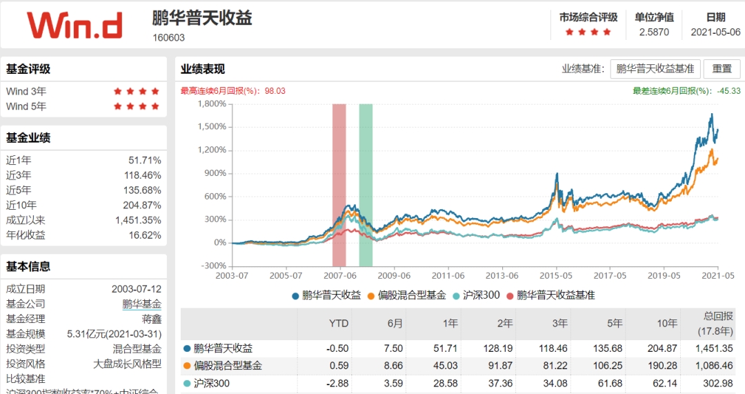Viewport: 745px width, 394px height.
Task: Toggle 鹏华普天收益基准 series in chart legend
Action: point(550,295)
